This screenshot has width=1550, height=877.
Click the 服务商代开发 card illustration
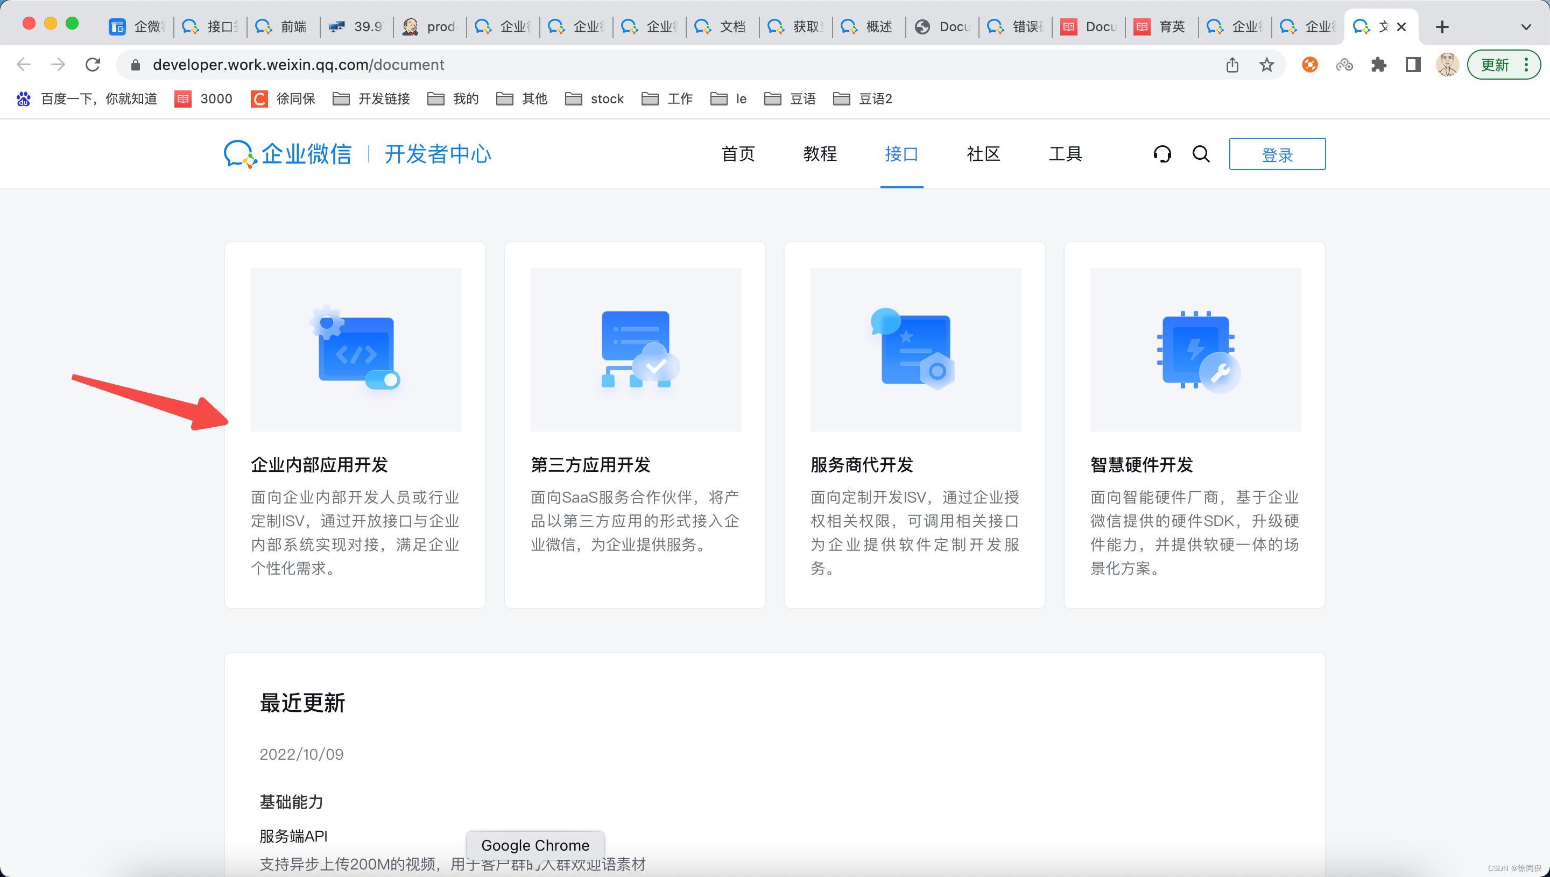(915, 349)
